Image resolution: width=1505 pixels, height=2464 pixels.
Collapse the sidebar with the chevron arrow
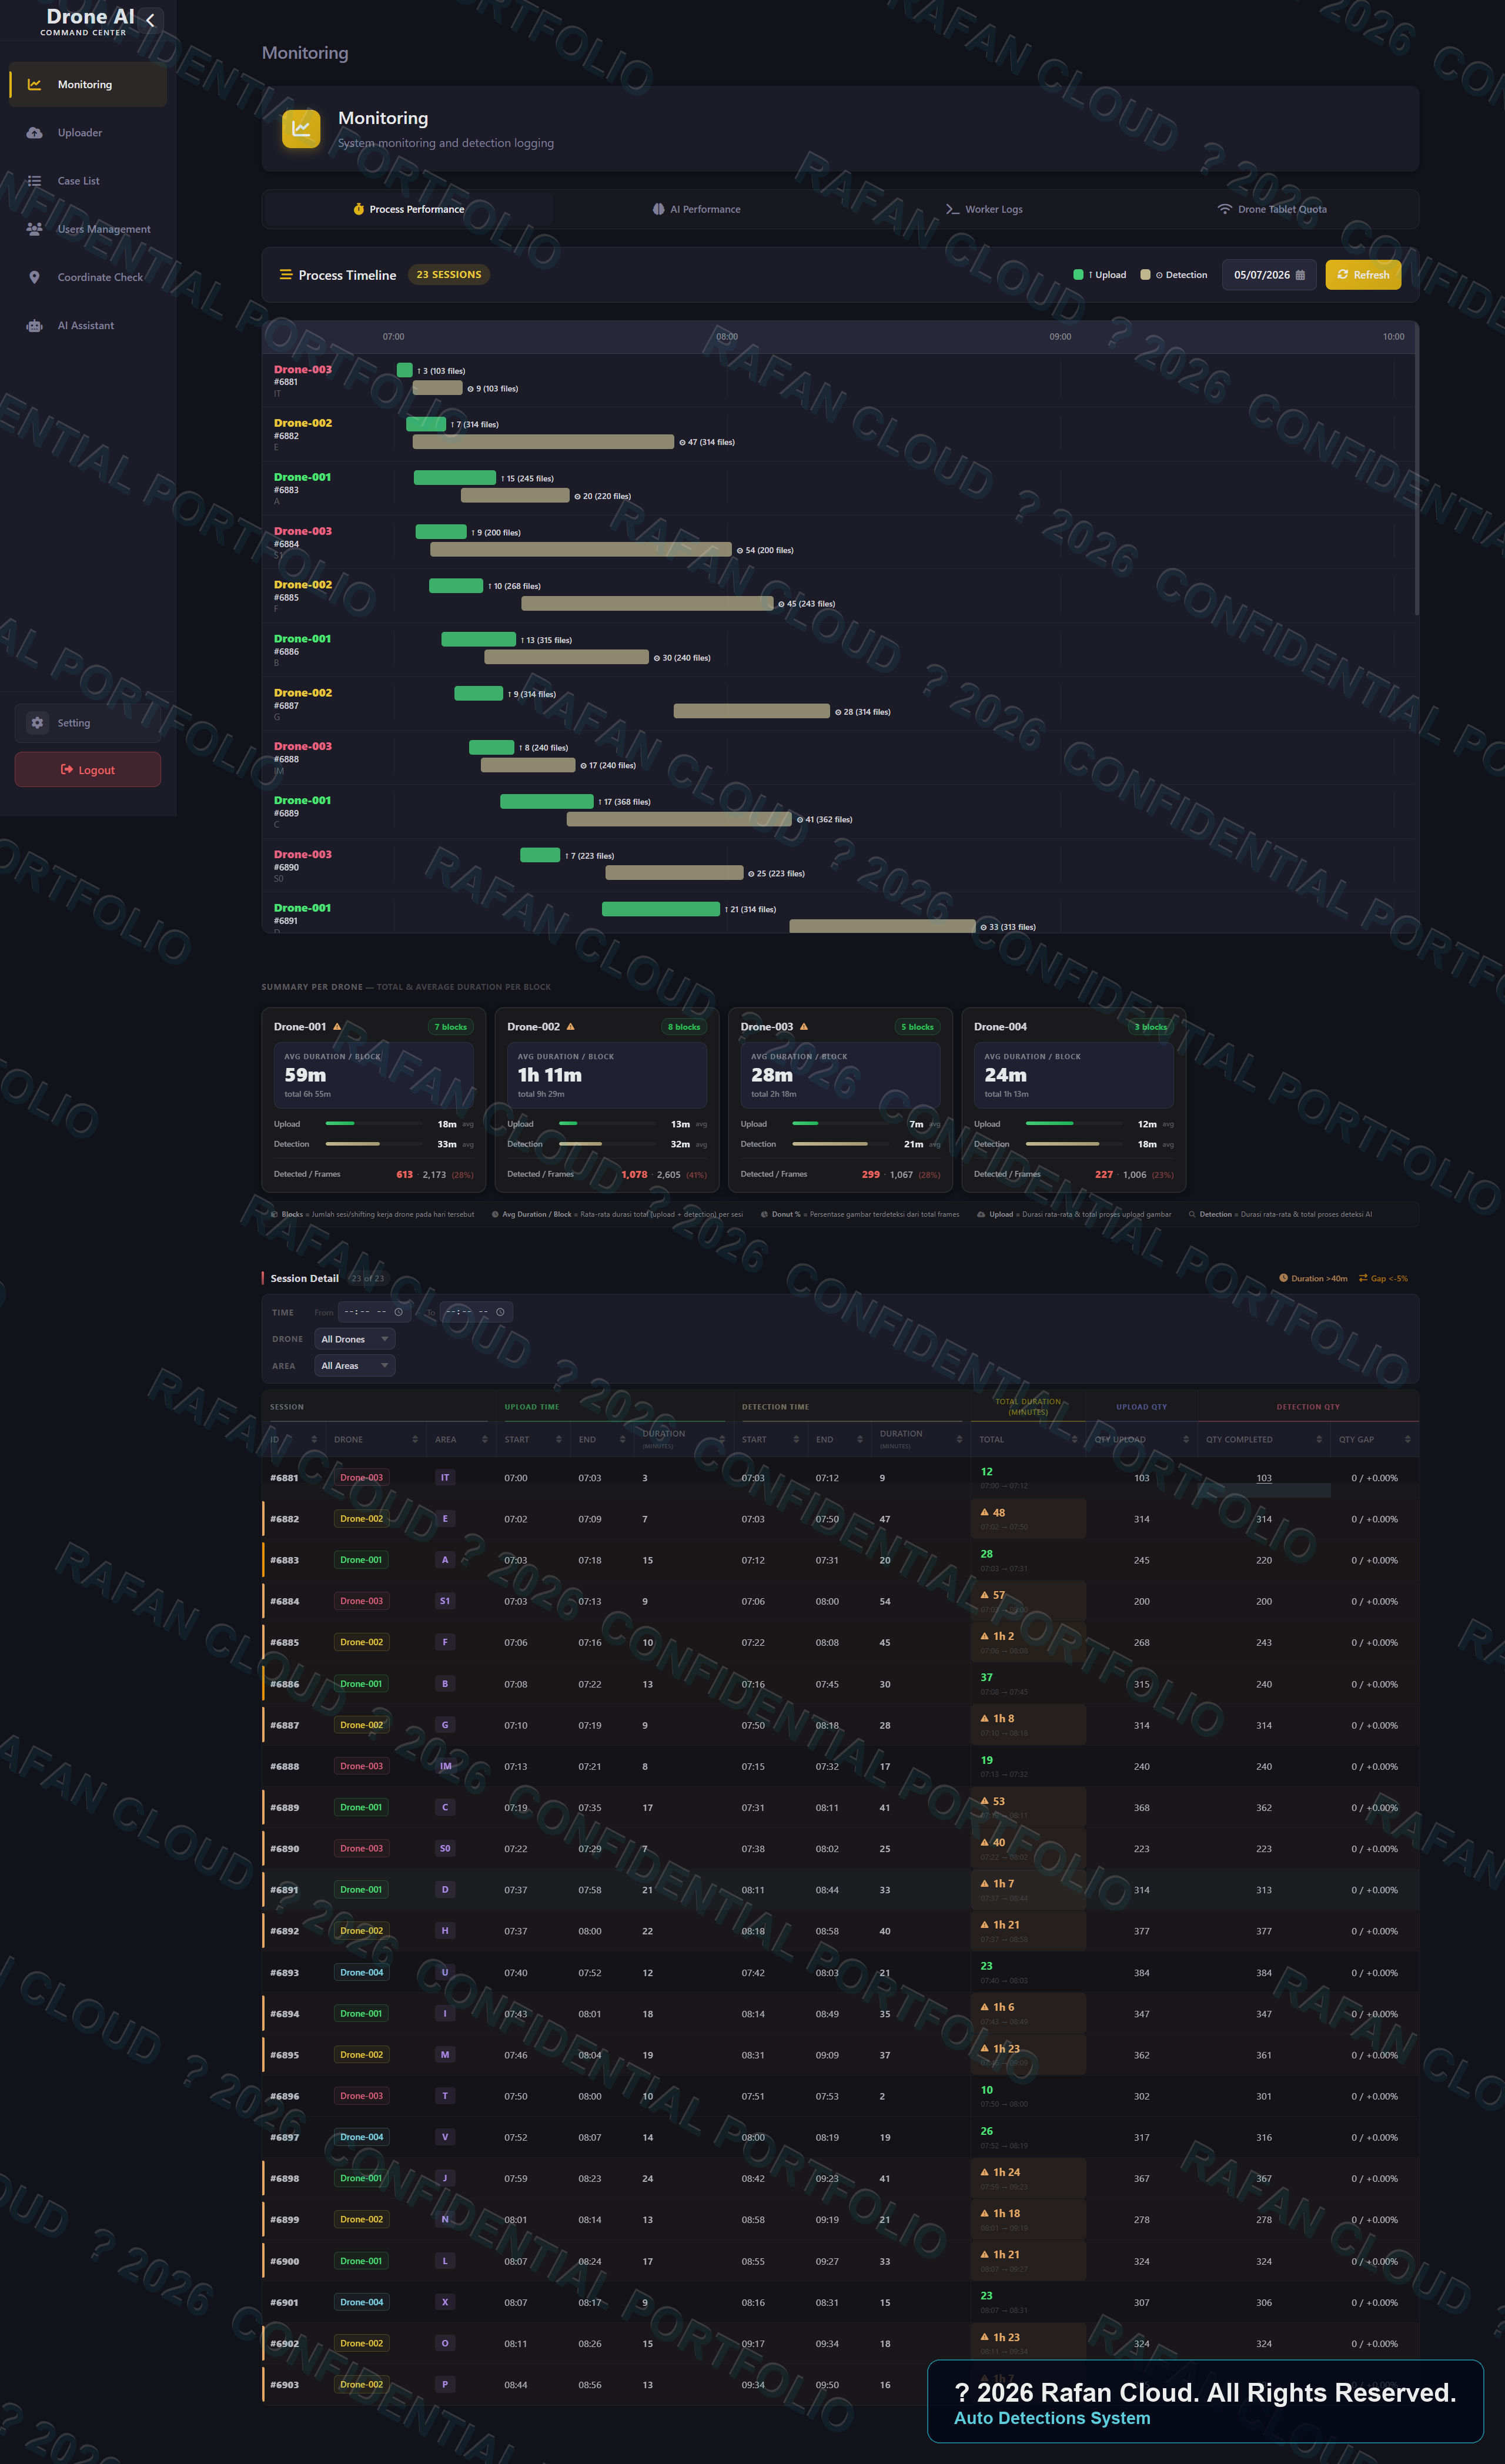click(150, 20)
